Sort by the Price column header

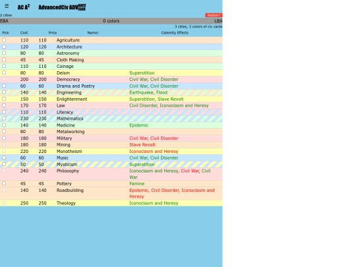pos(53,33)
